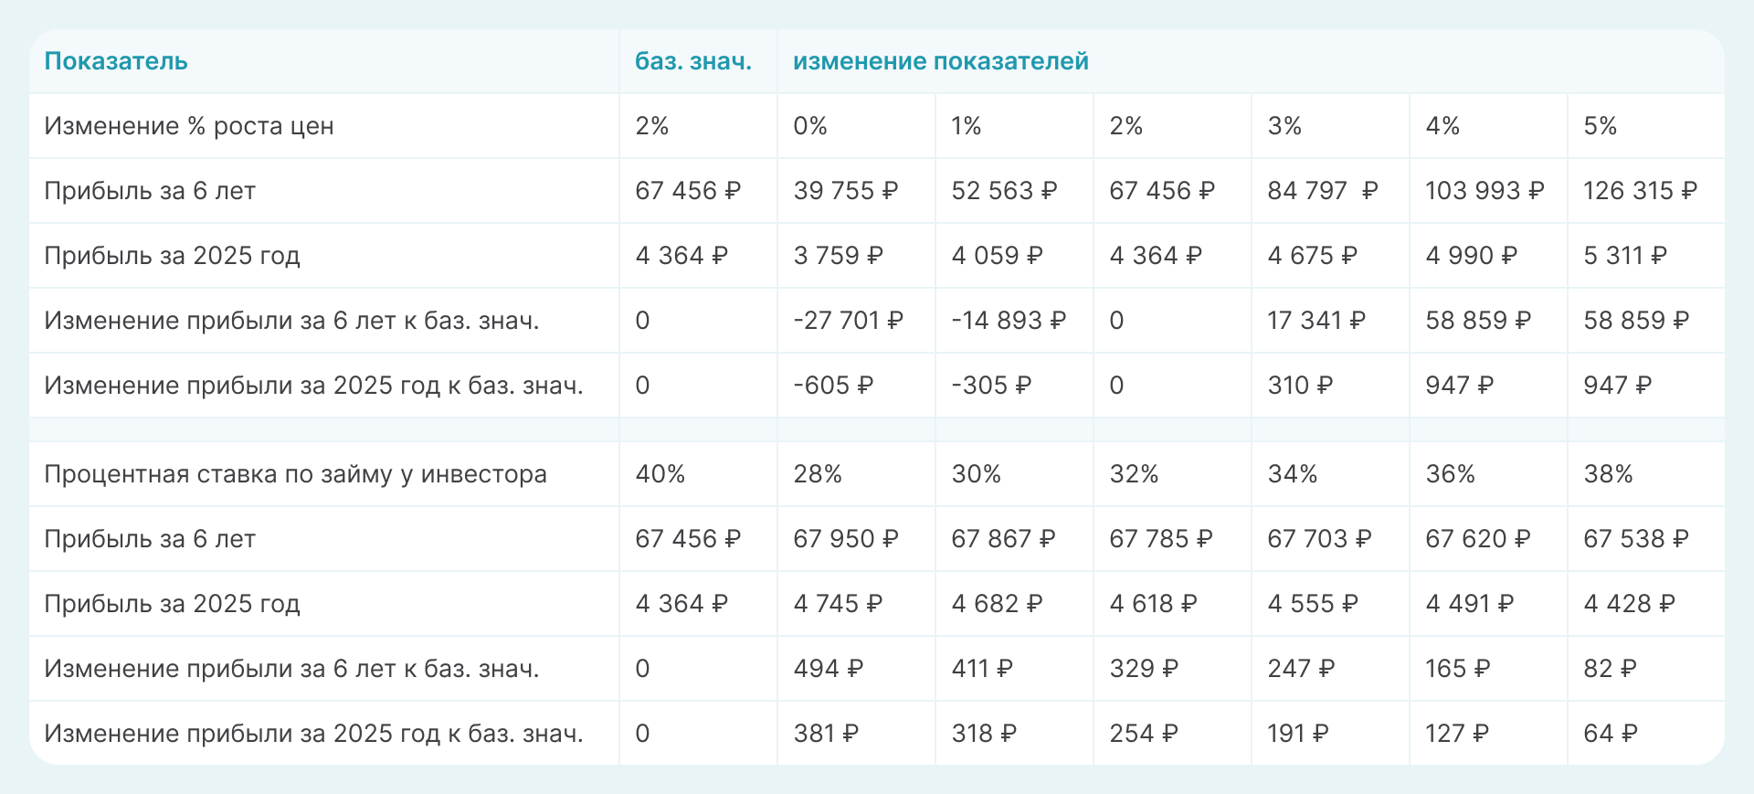Select the 17 341 ₽ cell
Screen dimensions: 1754x794
(1315, 321)
